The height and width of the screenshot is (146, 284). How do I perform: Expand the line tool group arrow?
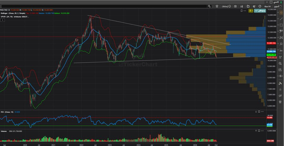pos(278,19)
